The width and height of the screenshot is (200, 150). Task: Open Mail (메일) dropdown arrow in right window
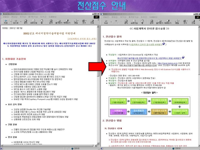[x=179, y=21]
